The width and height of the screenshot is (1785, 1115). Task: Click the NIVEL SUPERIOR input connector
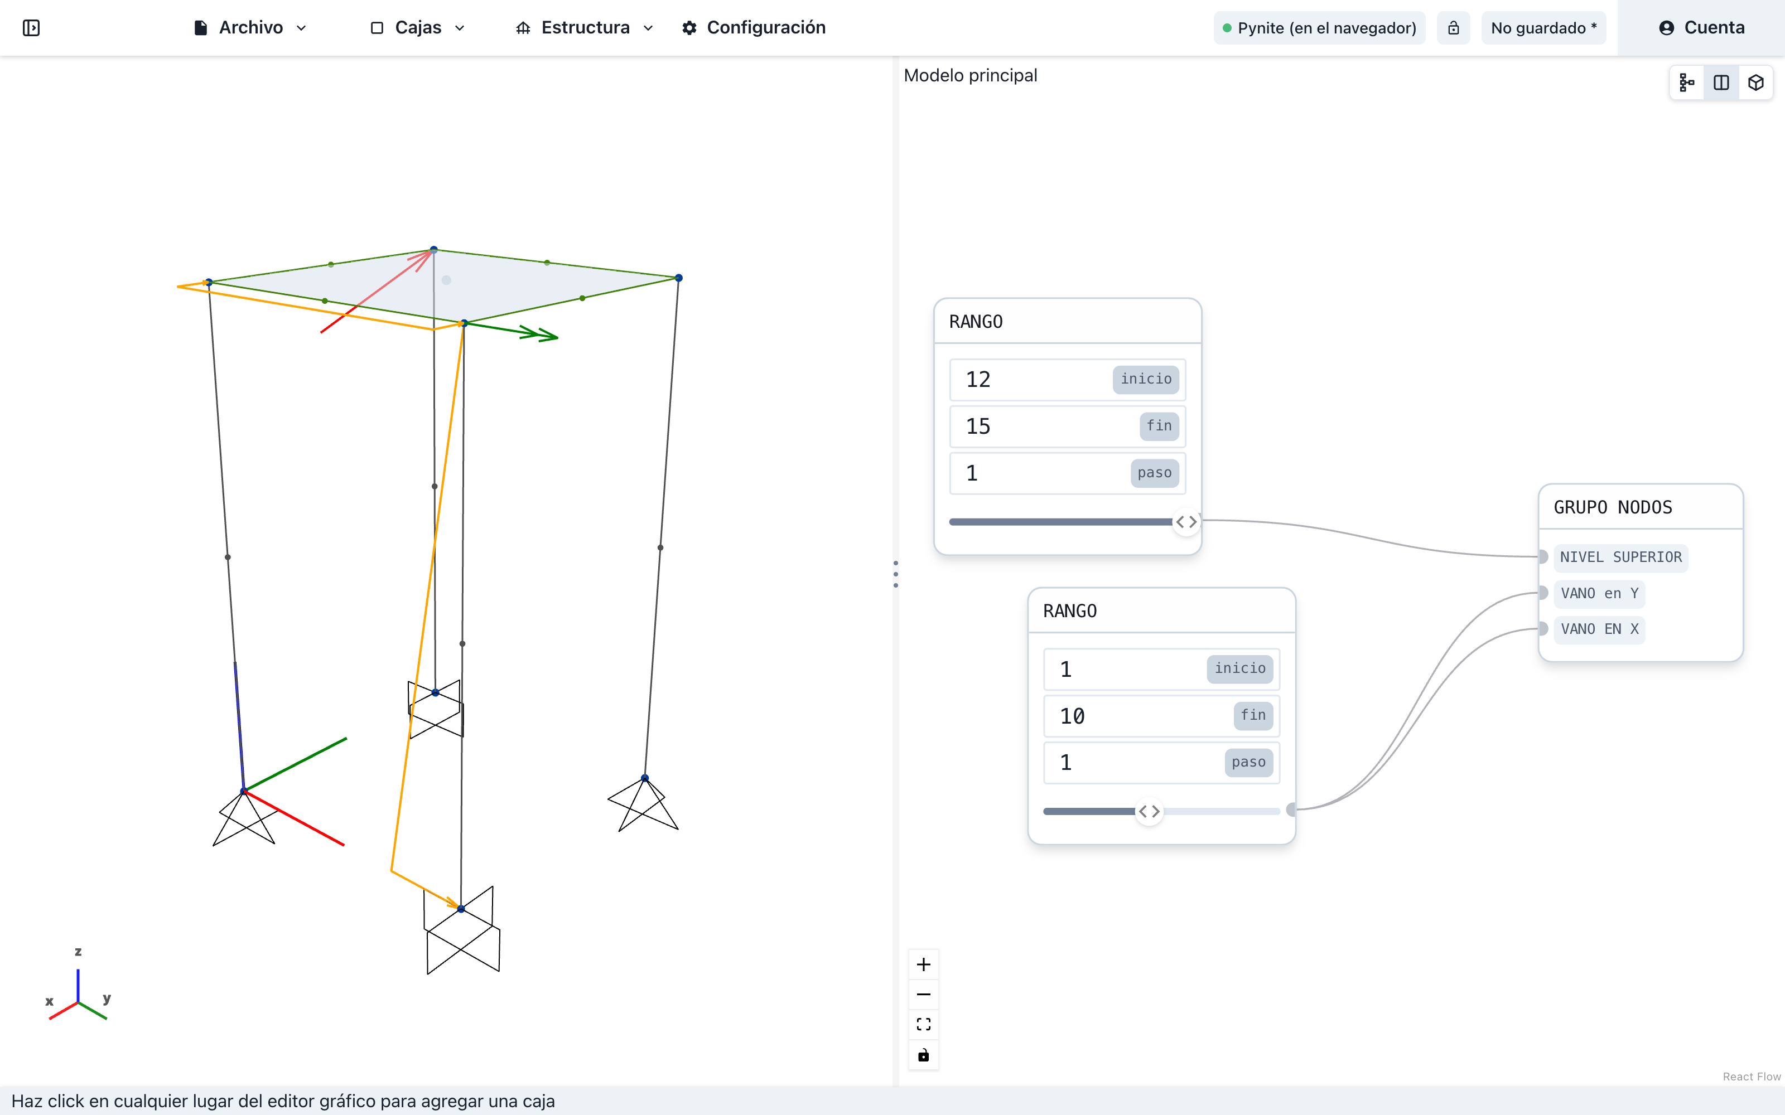tap(1542, 557)
